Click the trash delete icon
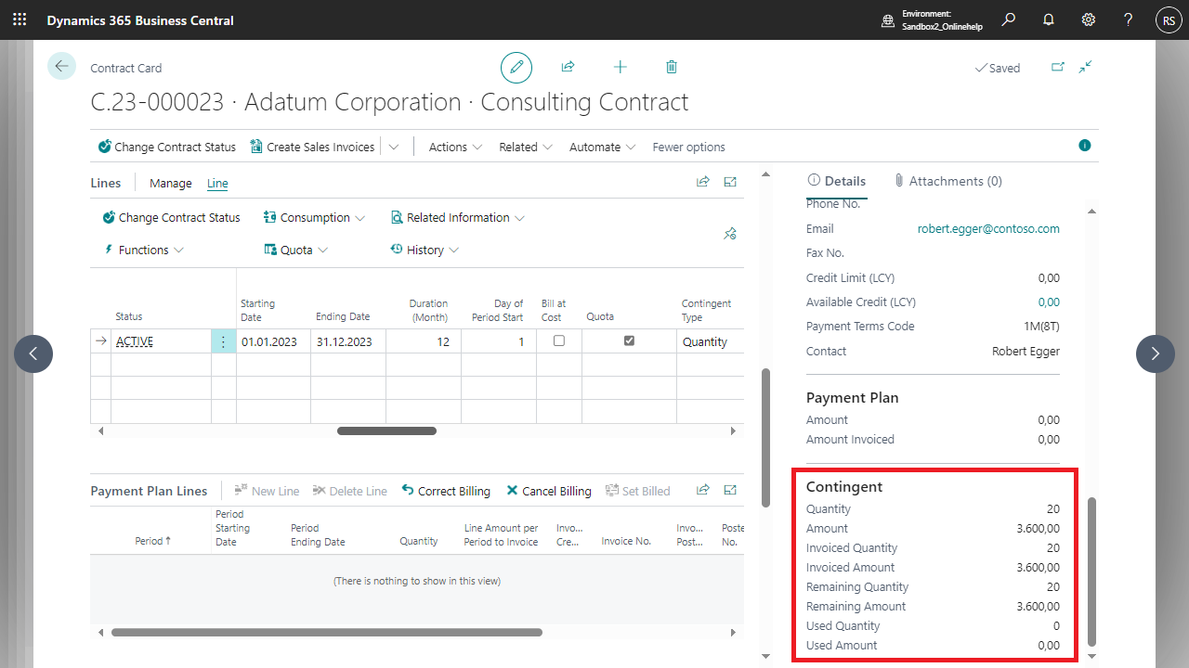1189x668 pixels. coord(672,68)
